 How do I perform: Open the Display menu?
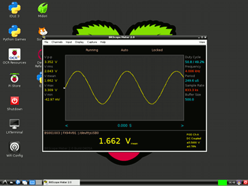coord(80,42)
